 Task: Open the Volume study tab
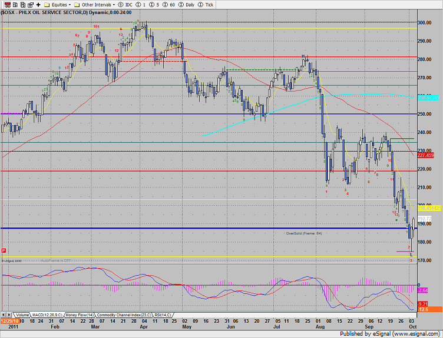pyautogui.click(x=22, y=315)
